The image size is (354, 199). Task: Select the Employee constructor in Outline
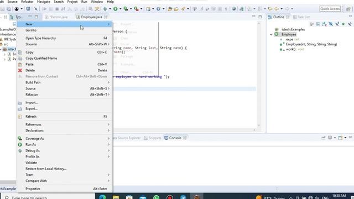point(311,44)
